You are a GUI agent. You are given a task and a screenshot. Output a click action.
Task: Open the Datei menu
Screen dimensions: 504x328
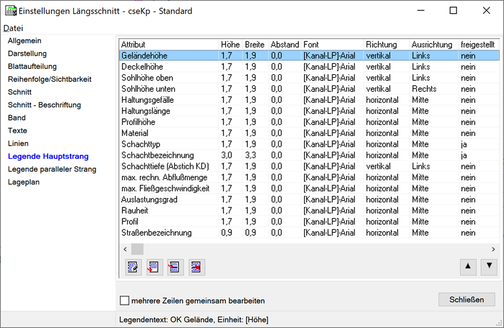13,29
